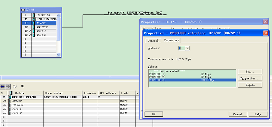The width and height of the screenshot is (272, 127).
Task: Click the PN-IO-2 icon in the detail table
Action: tap(10, 105)
